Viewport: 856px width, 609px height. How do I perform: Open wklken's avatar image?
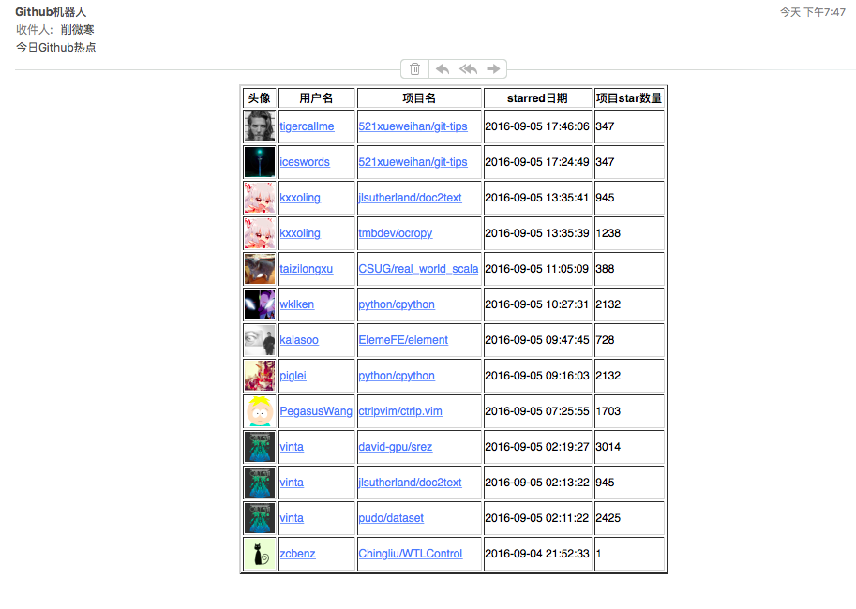point(260,304)
